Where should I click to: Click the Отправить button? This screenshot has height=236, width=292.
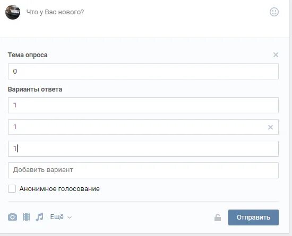point(253,217)
